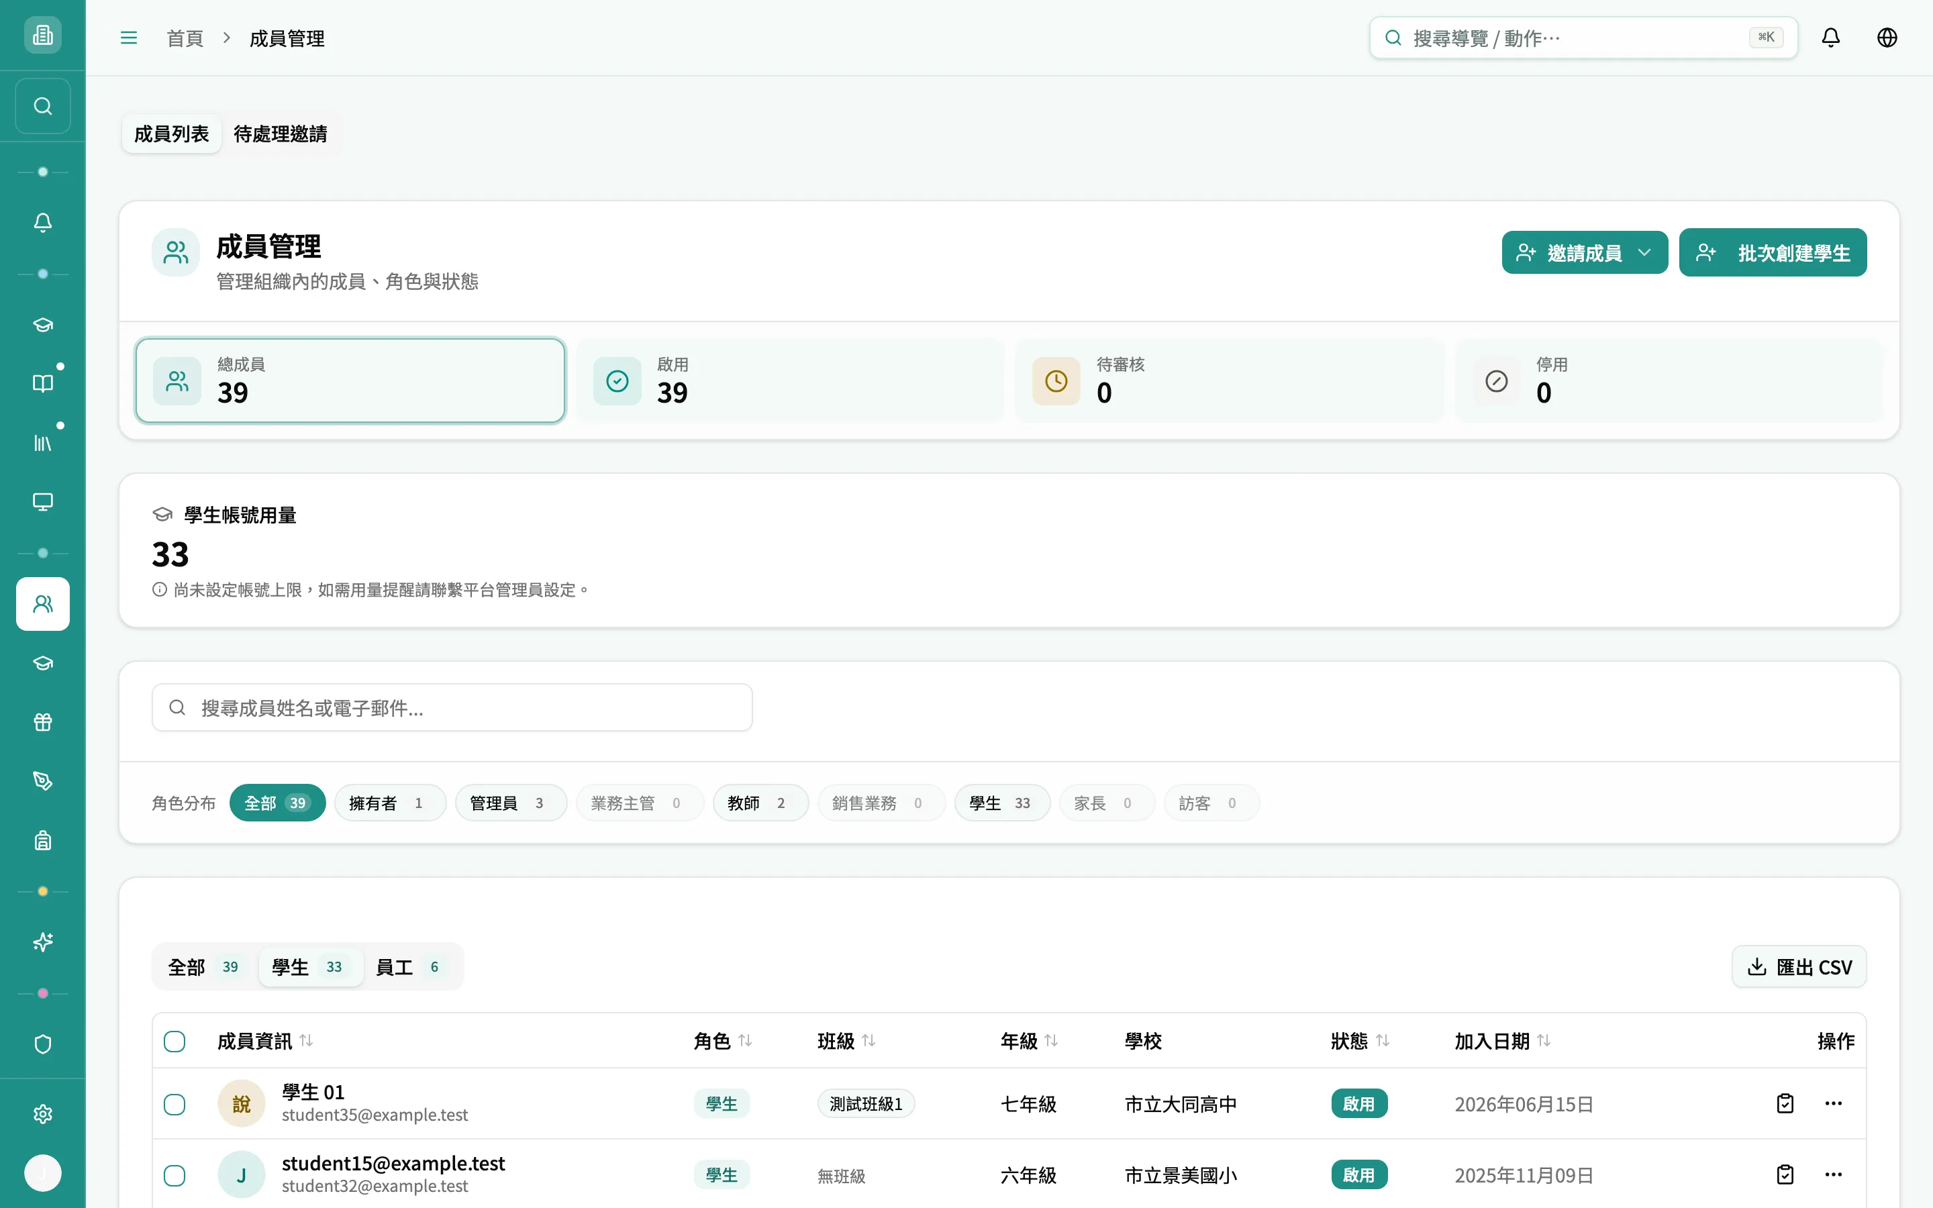The width and height of the screenshot is (1933, 1208).
Task: Open the library shelves sidebar icon
Action: (x=42, y=443)
